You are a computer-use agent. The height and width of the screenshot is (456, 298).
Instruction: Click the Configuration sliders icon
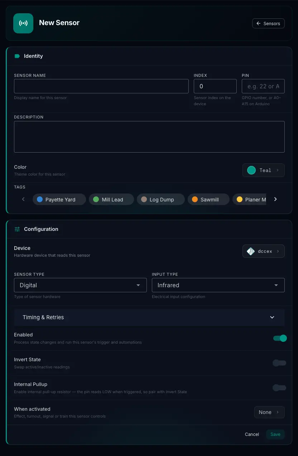17,229
